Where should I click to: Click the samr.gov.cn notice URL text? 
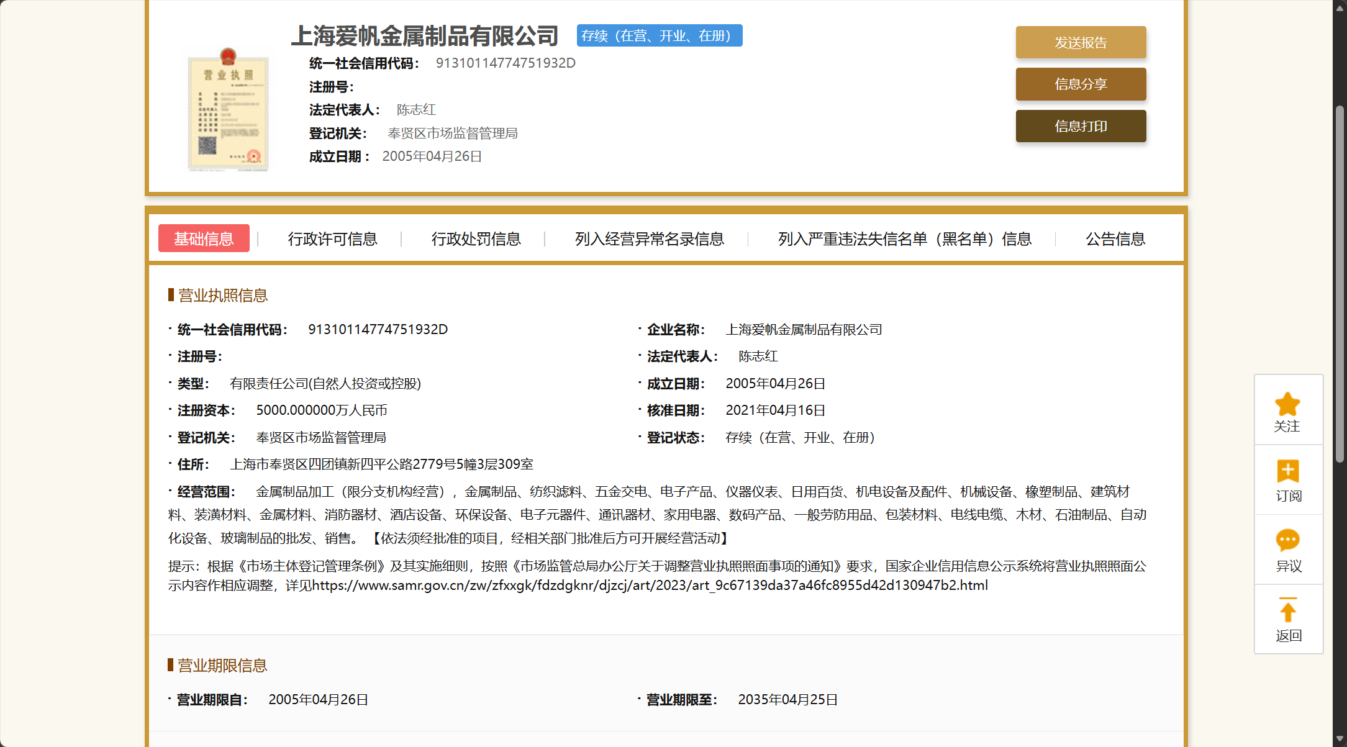click(x=650, y=586)
